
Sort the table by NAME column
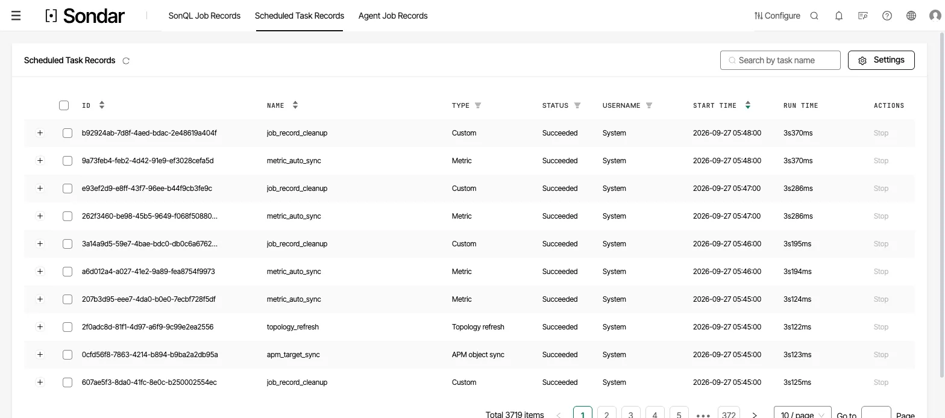(295, 105)
